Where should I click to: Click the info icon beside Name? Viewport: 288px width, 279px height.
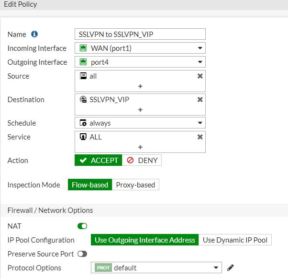34,35
